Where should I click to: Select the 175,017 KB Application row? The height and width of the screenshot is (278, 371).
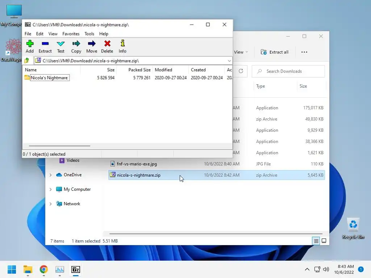pos(279,108)
